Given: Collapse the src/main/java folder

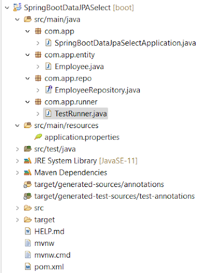Looking at the screenshot, I should coord(18,20).
